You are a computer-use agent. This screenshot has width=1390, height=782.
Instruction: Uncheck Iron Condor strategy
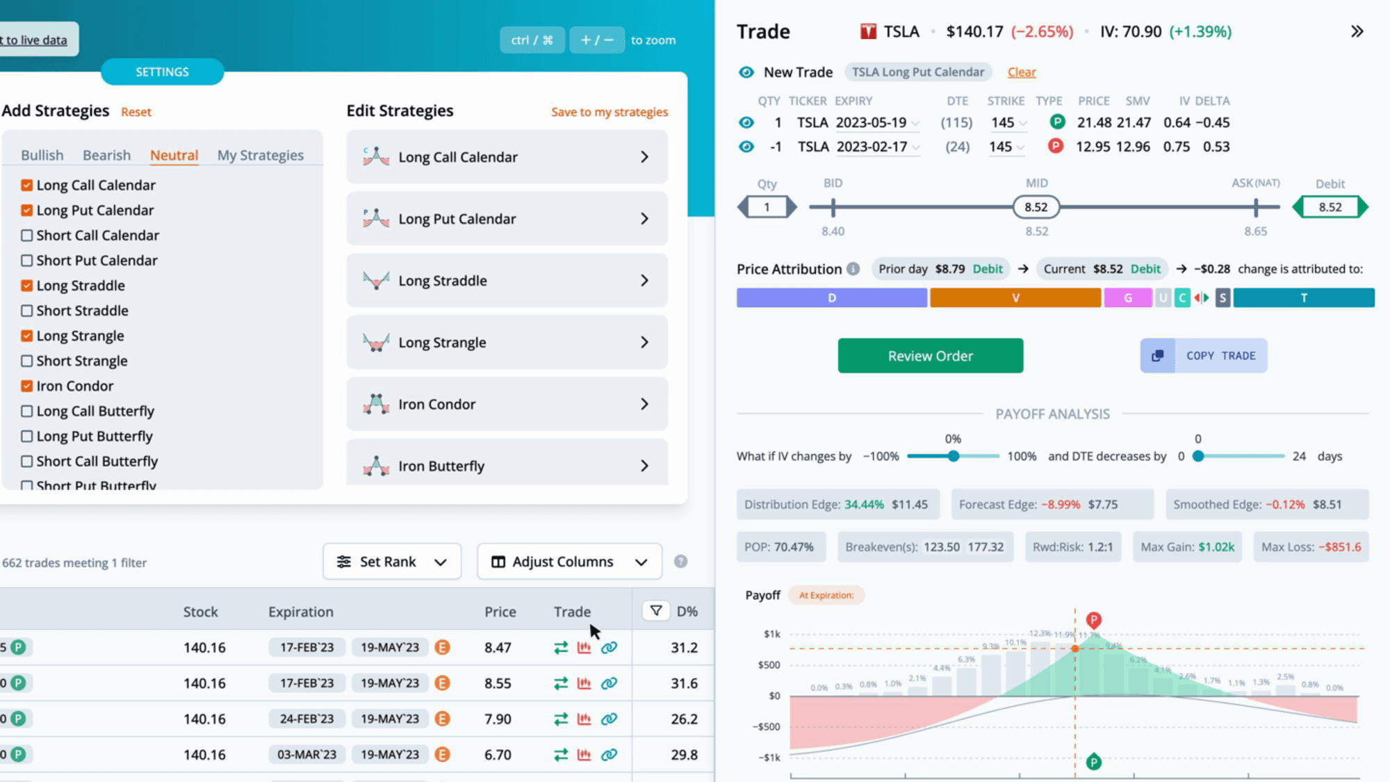[27, 386]
